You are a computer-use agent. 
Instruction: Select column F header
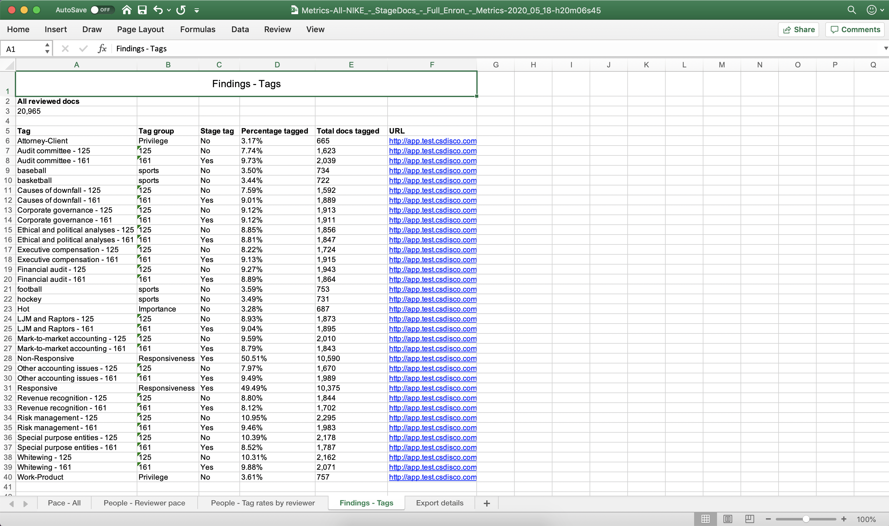(x=432, y=65)
